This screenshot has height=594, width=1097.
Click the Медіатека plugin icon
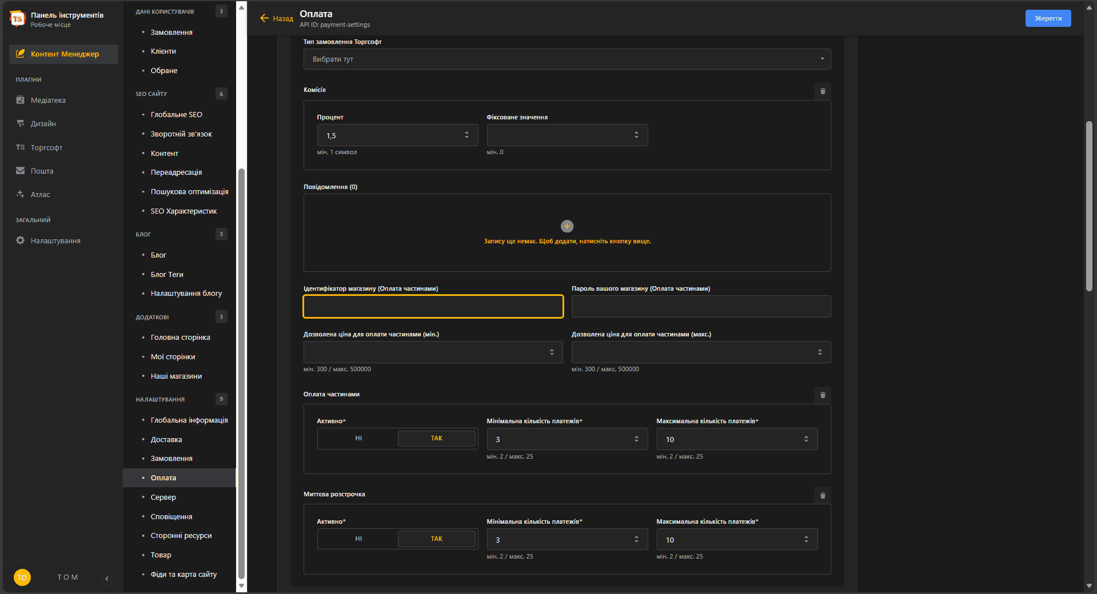21,100
